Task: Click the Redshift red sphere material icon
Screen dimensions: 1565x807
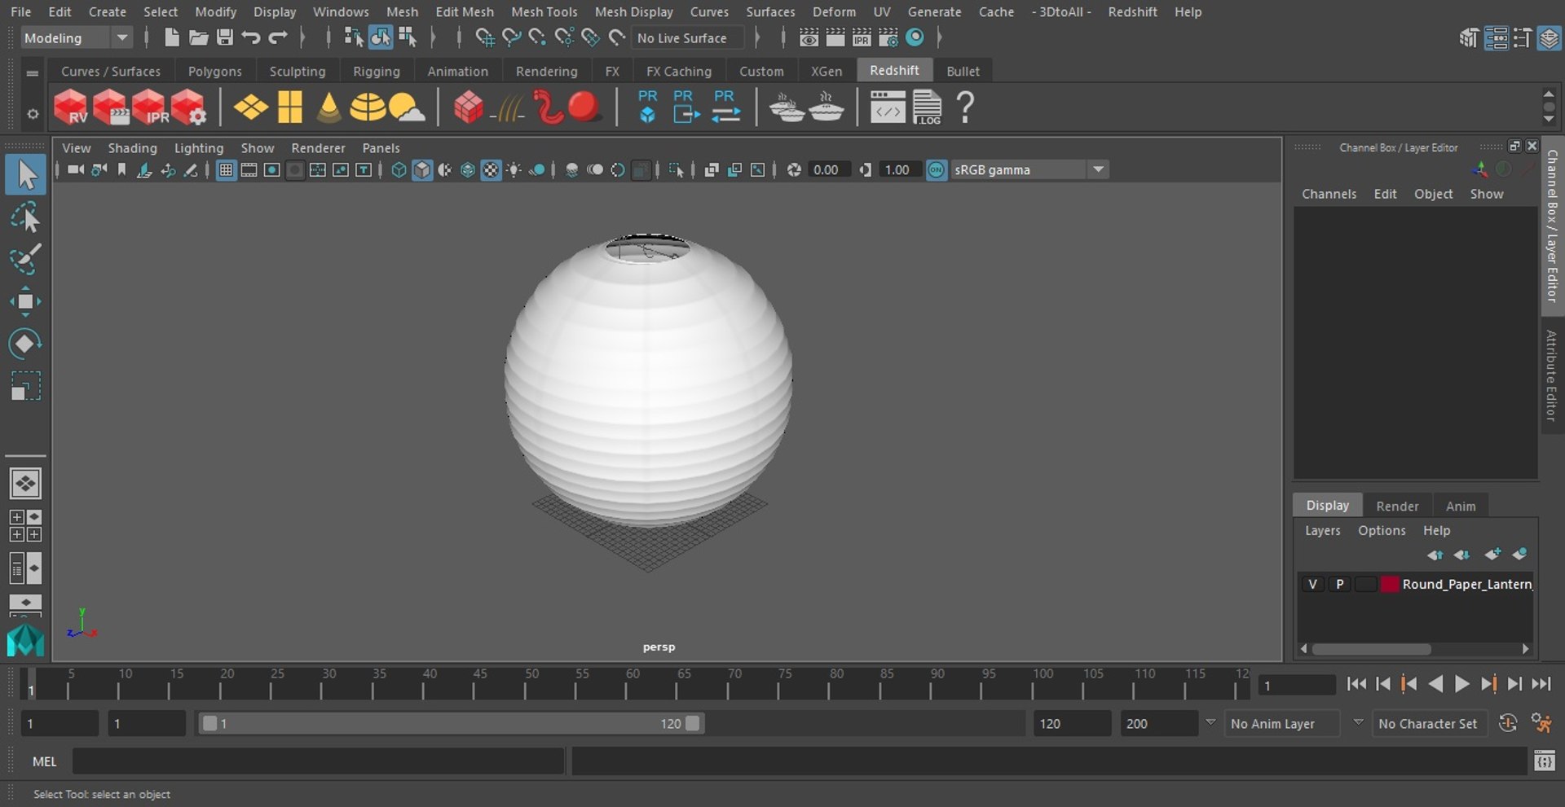Action: point(584,107)
